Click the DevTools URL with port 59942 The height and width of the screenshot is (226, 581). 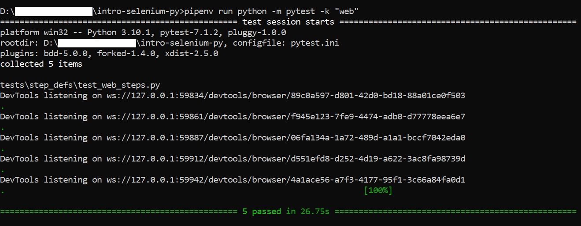pos(286,179)
